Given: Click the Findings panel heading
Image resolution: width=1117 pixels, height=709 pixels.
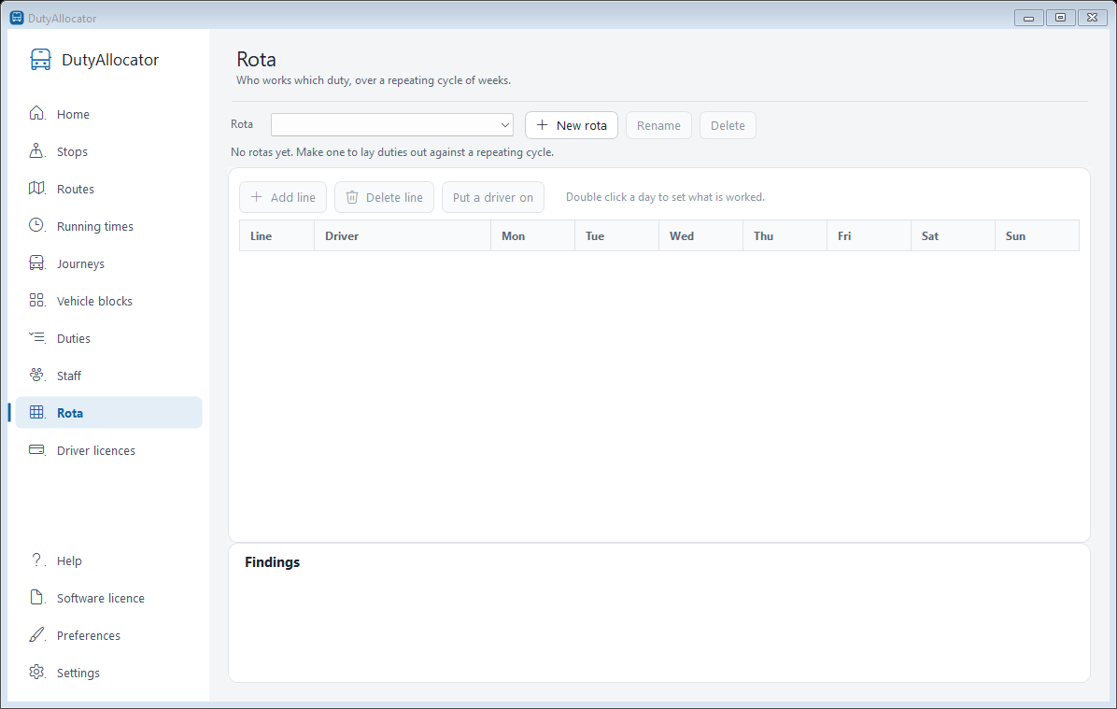Looking at the screenshot, I should coord(272,562).
